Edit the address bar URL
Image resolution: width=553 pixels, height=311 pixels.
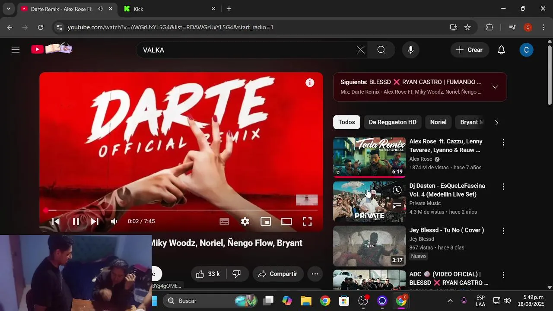170,27
